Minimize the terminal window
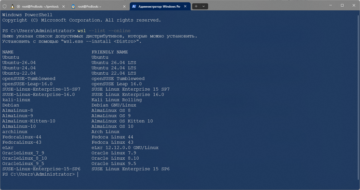 [330, 5]
